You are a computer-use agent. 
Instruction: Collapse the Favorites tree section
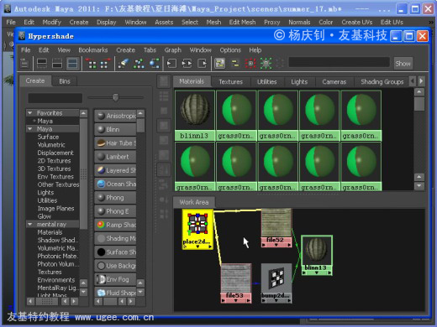point(30,113)
